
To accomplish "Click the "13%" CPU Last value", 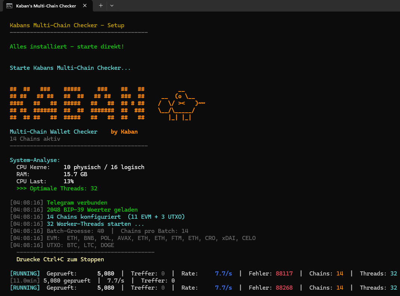I will (68, 181).
